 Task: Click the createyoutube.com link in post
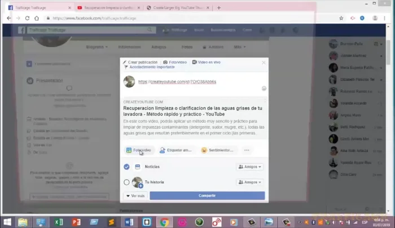pos(177,82)
